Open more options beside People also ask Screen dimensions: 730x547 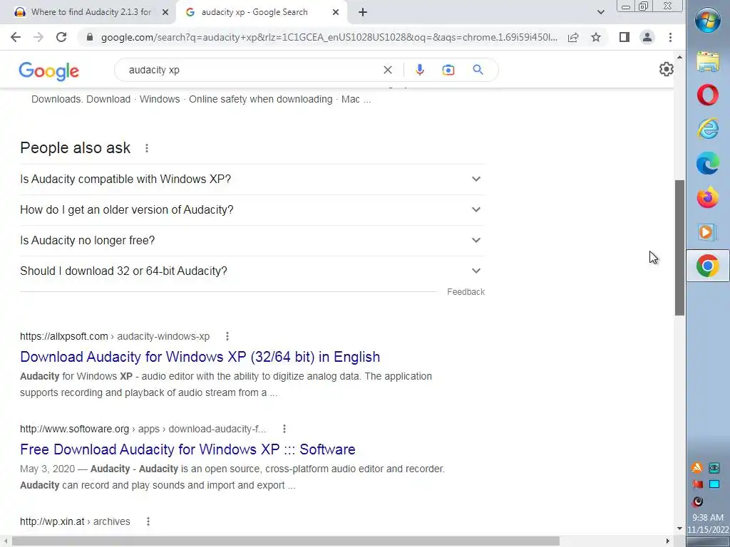[x=147, y=148]
